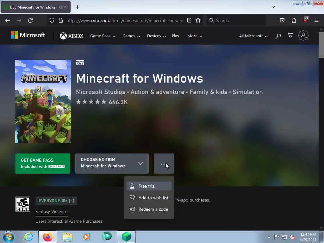Click the green cube taskbar icon

pos(126,237)
